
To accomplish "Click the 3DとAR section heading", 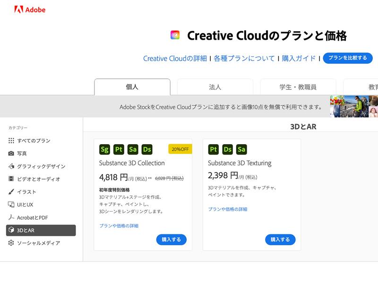I will coord(303,127).
